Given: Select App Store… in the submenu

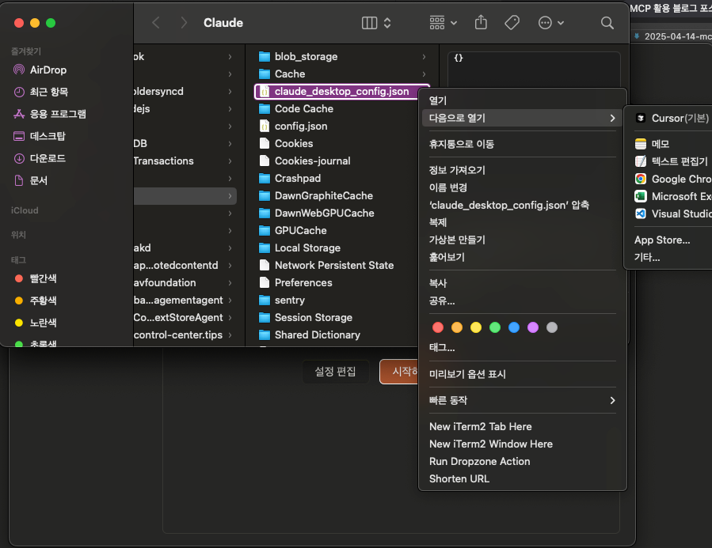Looking at the screenshot, I should point(662,240).
